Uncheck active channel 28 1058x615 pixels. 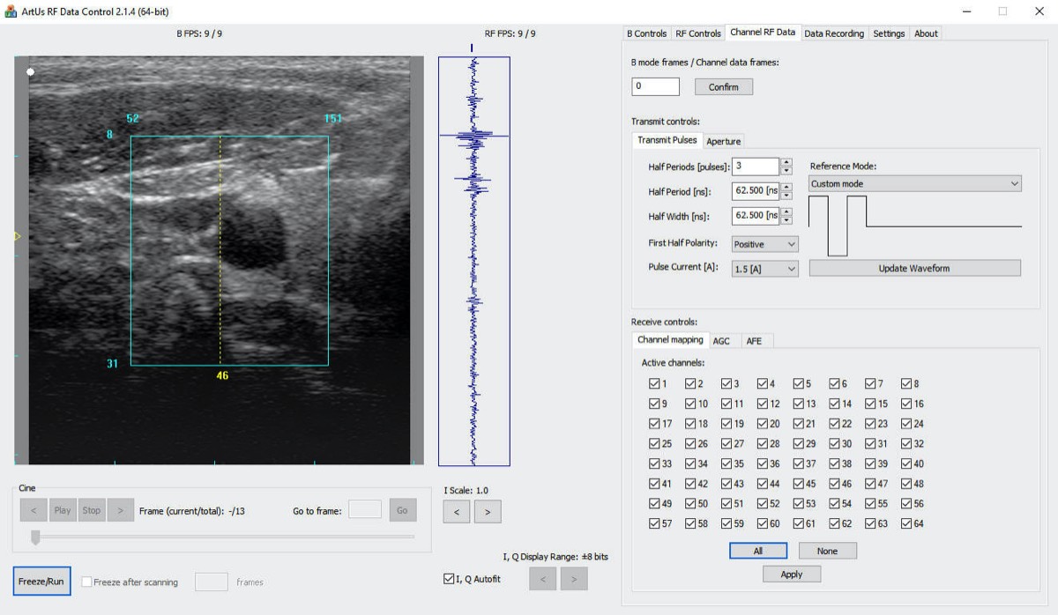[763, 443]
